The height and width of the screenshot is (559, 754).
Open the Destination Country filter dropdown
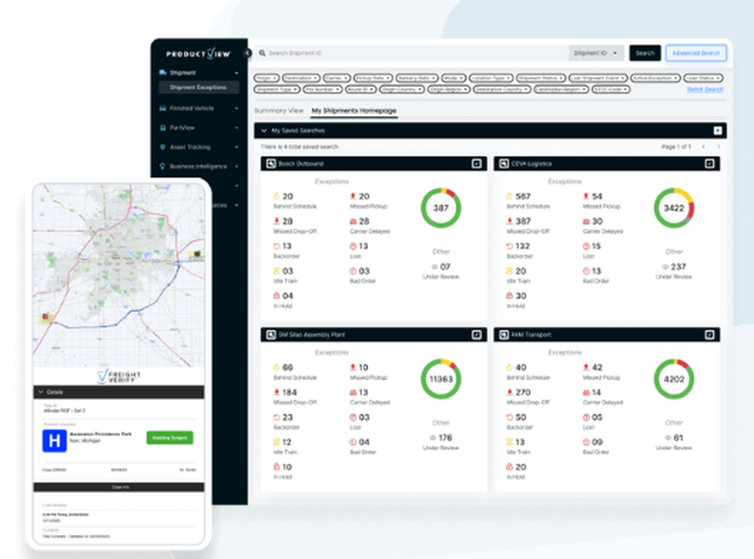tap(502, 90)
